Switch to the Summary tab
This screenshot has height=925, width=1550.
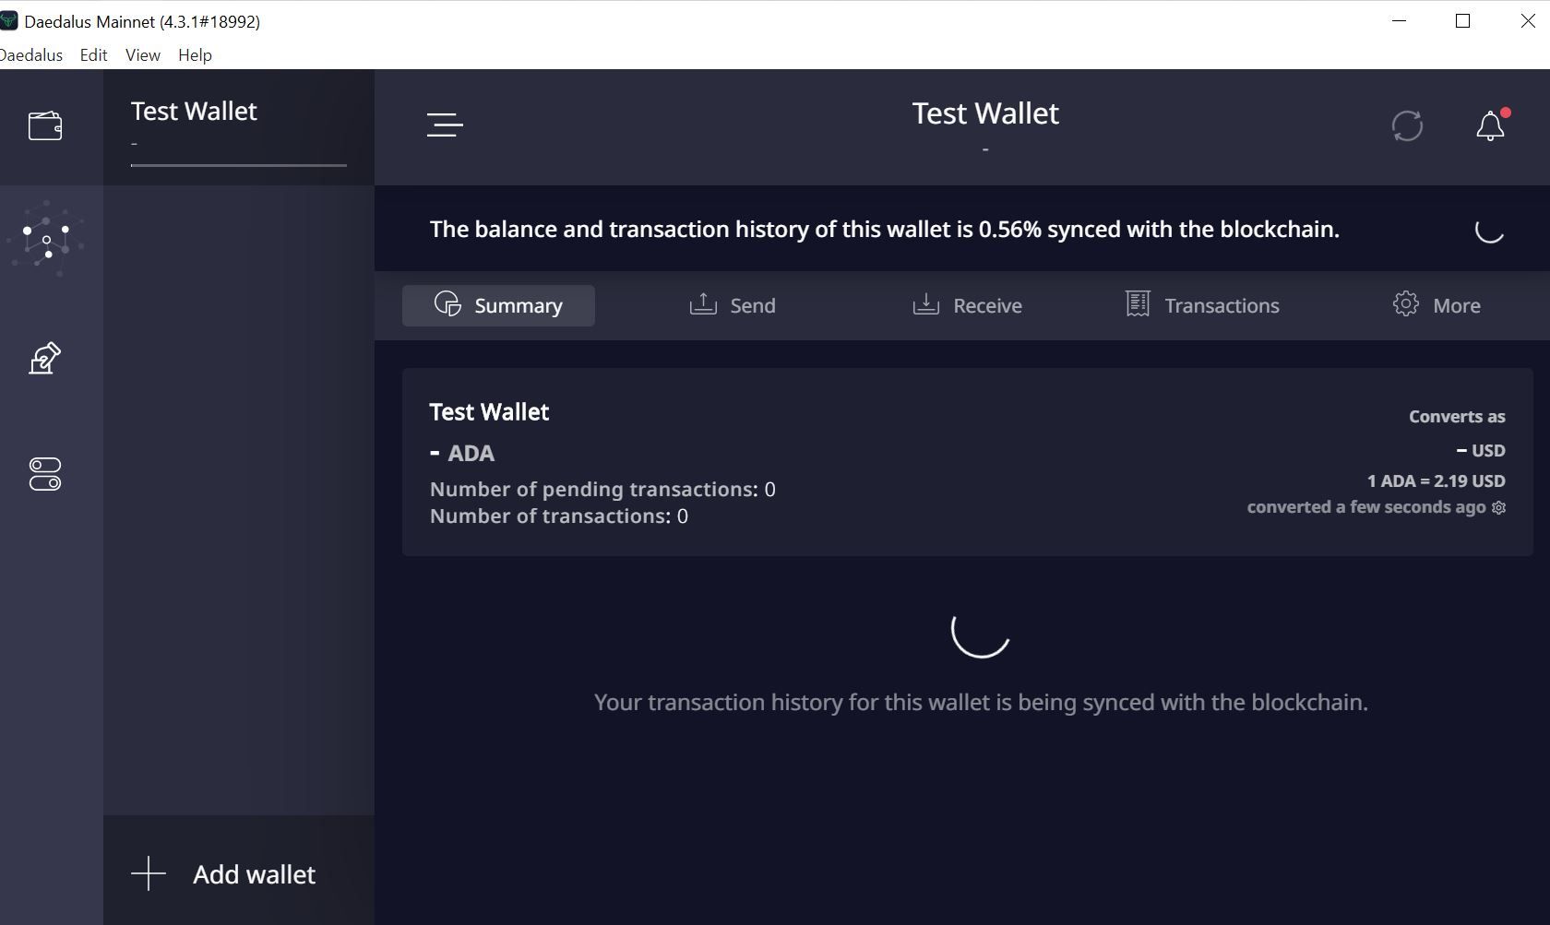pyautogui.click(x=498, y=305)
